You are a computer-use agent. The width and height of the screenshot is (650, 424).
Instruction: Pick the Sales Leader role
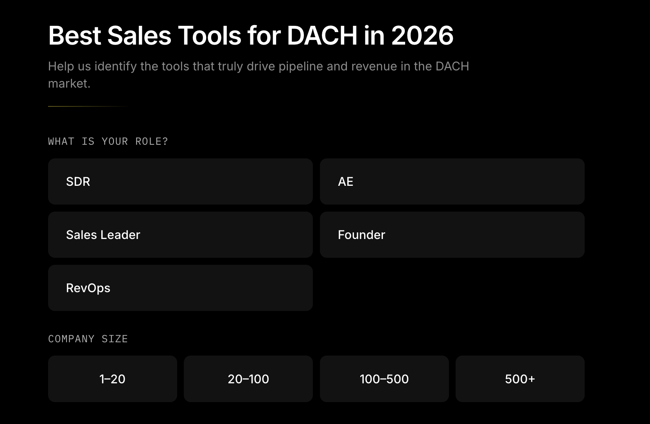pos(180,235)
